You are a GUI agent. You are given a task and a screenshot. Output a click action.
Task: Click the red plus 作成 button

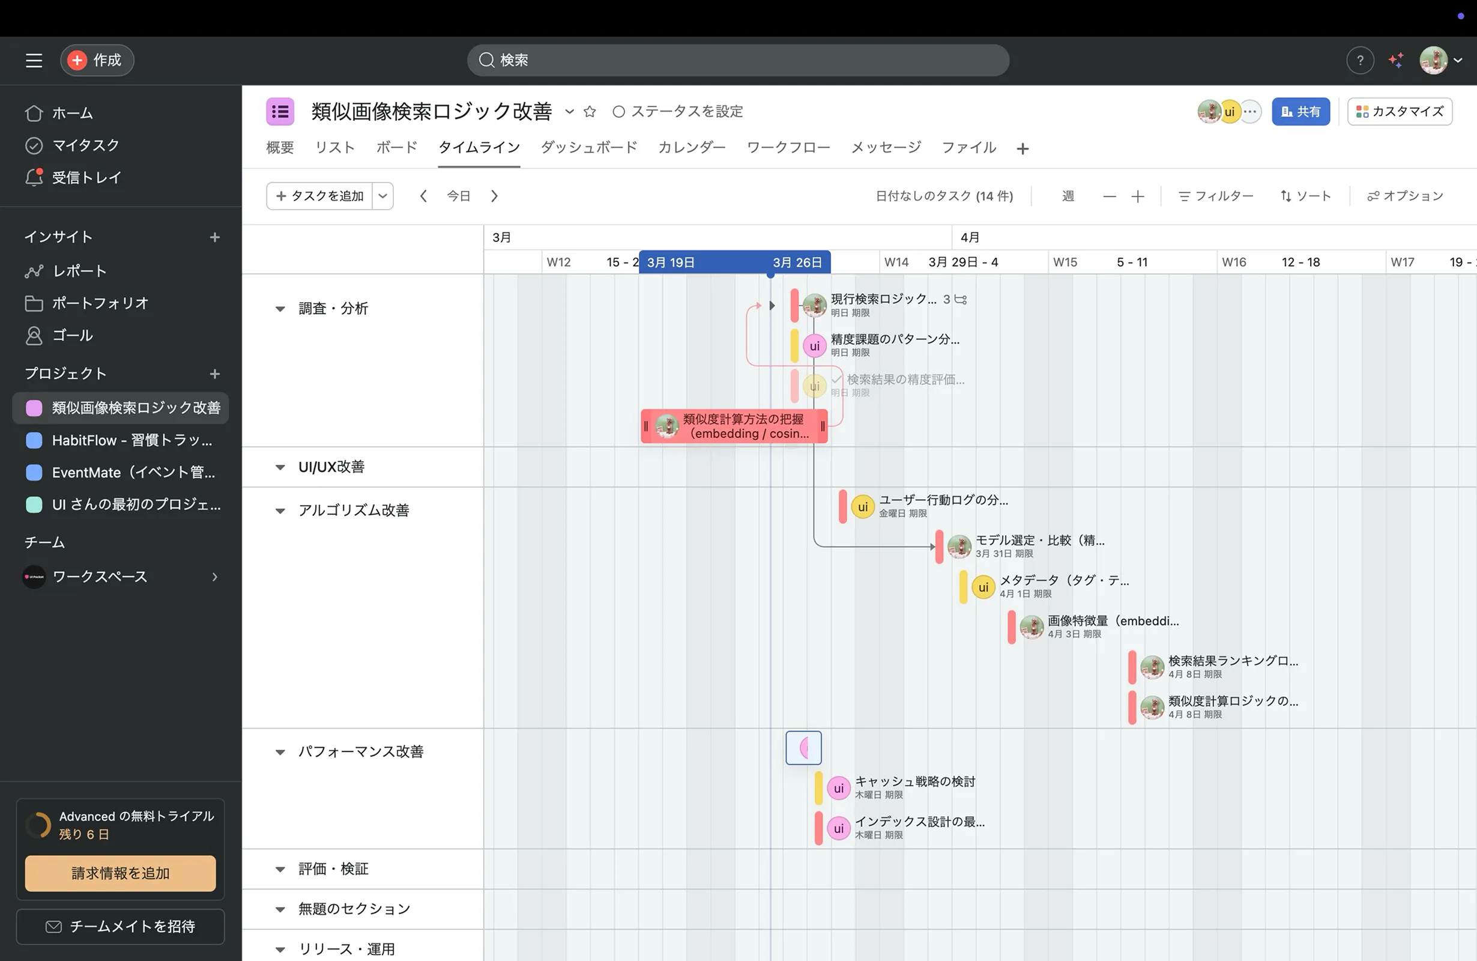click(97, 60)
